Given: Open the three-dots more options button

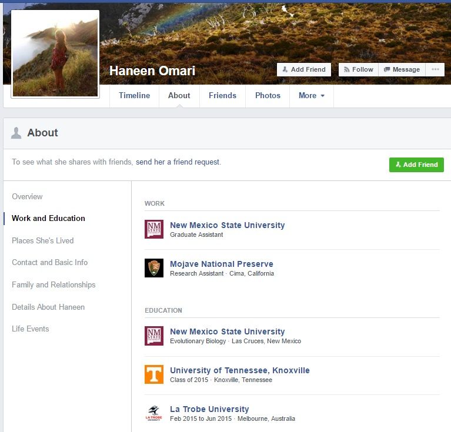Looking at the screenshot, I should 435,69.
